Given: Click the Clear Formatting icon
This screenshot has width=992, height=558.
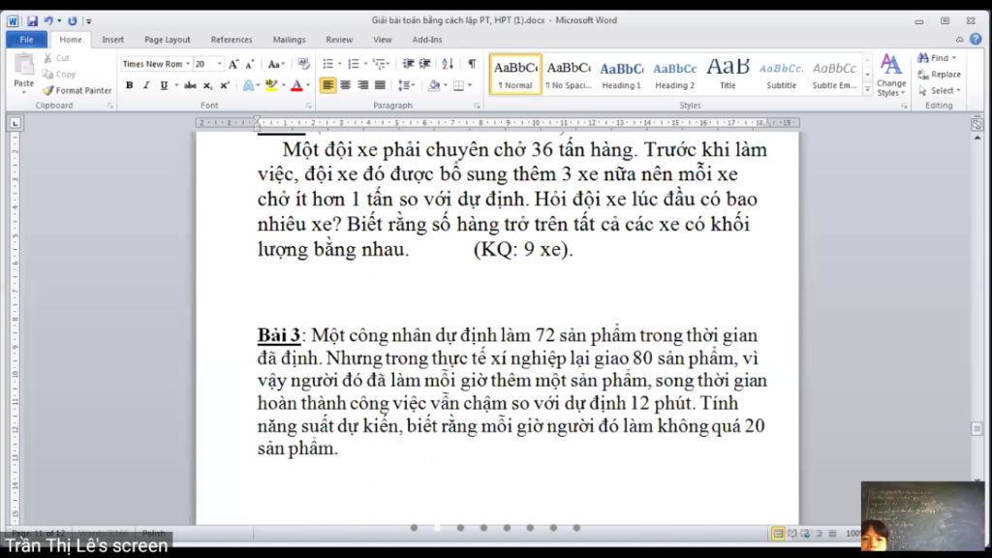Looking at the screenshot, I should pyautogui.click(x=303, y=64).
